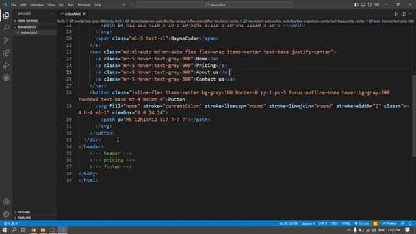
Task: Click the Ln 25, Col 55 status item
Action: point(289,224)
